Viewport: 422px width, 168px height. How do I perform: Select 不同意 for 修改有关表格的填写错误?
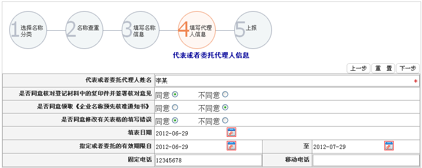click(225, 120)
